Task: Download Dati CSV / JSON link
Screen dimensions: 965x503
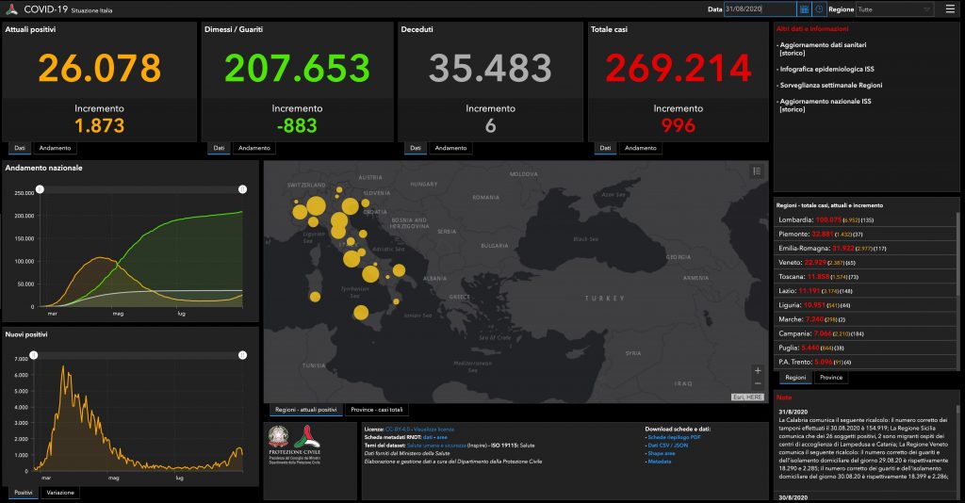Action: pyautogui.click(x=668, y=446)
